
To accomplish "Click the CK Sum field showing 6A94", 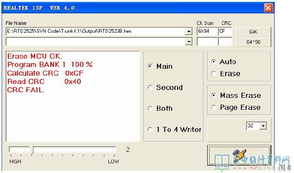I will 207,31.
